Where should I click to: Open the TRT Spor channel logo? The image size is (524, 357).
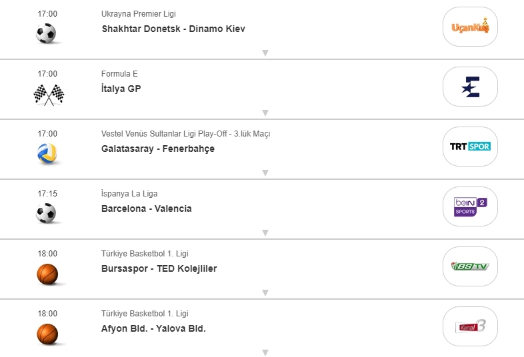(470, 147)
